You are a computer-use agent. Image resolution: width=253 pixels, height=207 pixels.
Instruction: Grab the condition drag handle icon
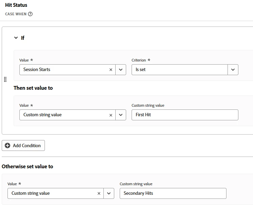tap(5, 80)
